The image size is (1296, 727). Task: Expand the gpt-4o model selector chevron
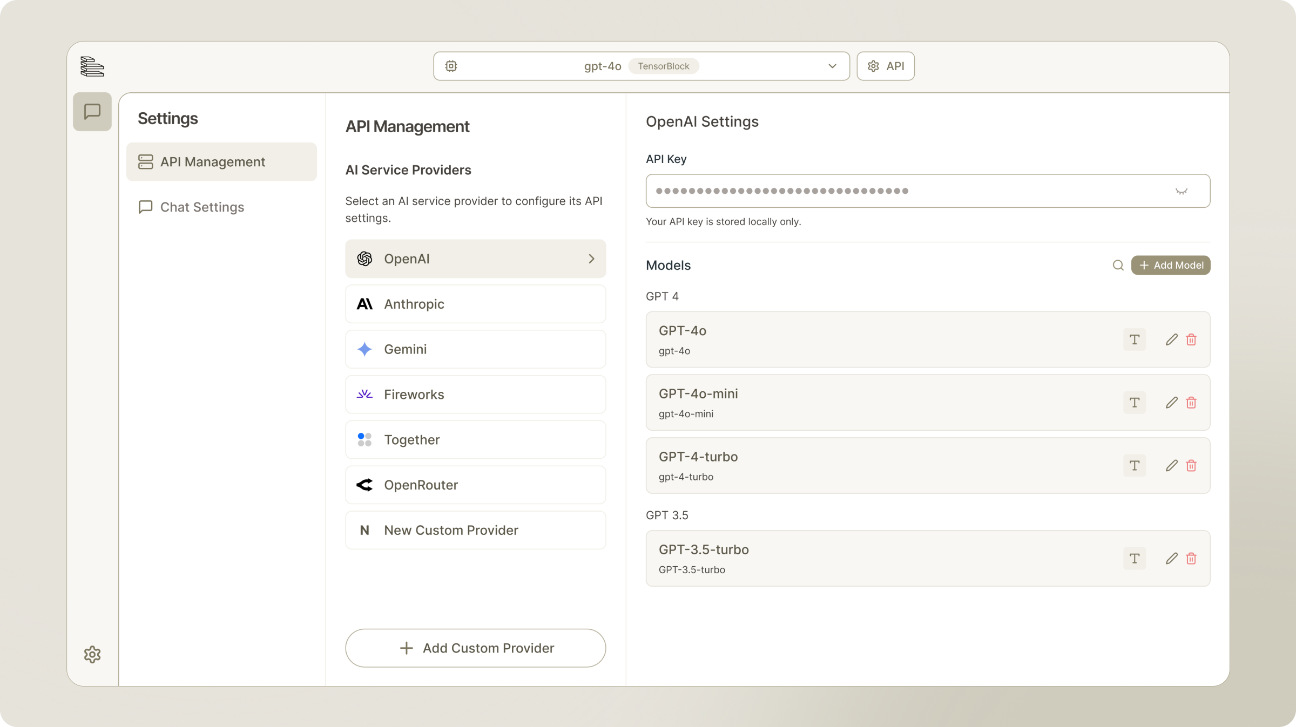(x=832, y=66)
